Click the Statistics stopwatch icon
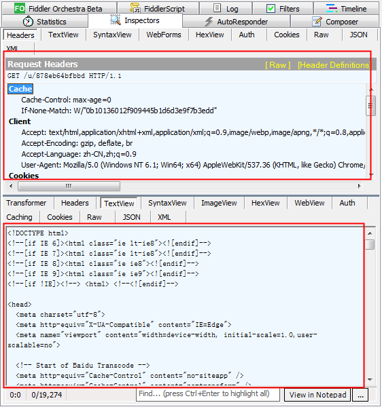This screenshot has width=382, height=407. pyautogui.click(x=28, y=21)
